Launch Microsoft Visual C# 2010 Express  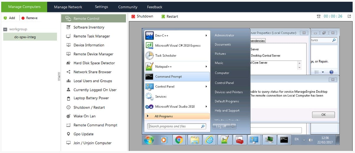pos(177,46)
